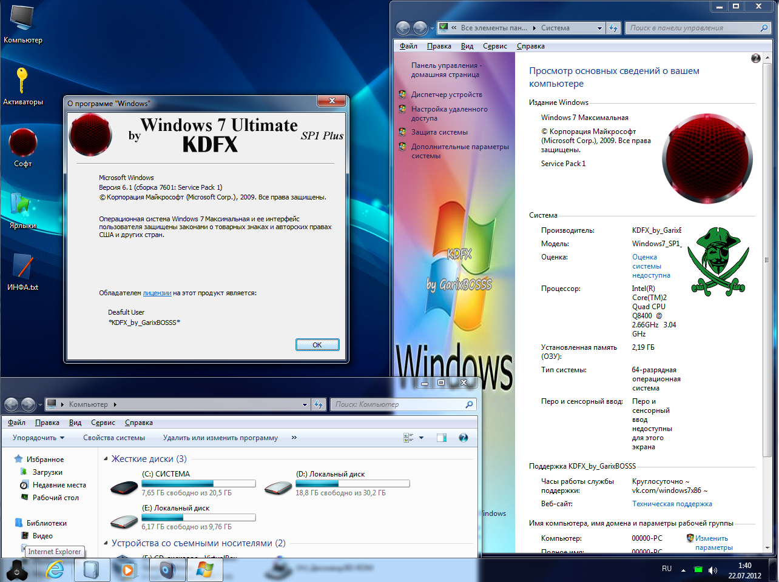Image resolution: width=779 pixels, height=582 pixels.
Task: Go back in the Компьютер explorer window
Action: [12, 404]
